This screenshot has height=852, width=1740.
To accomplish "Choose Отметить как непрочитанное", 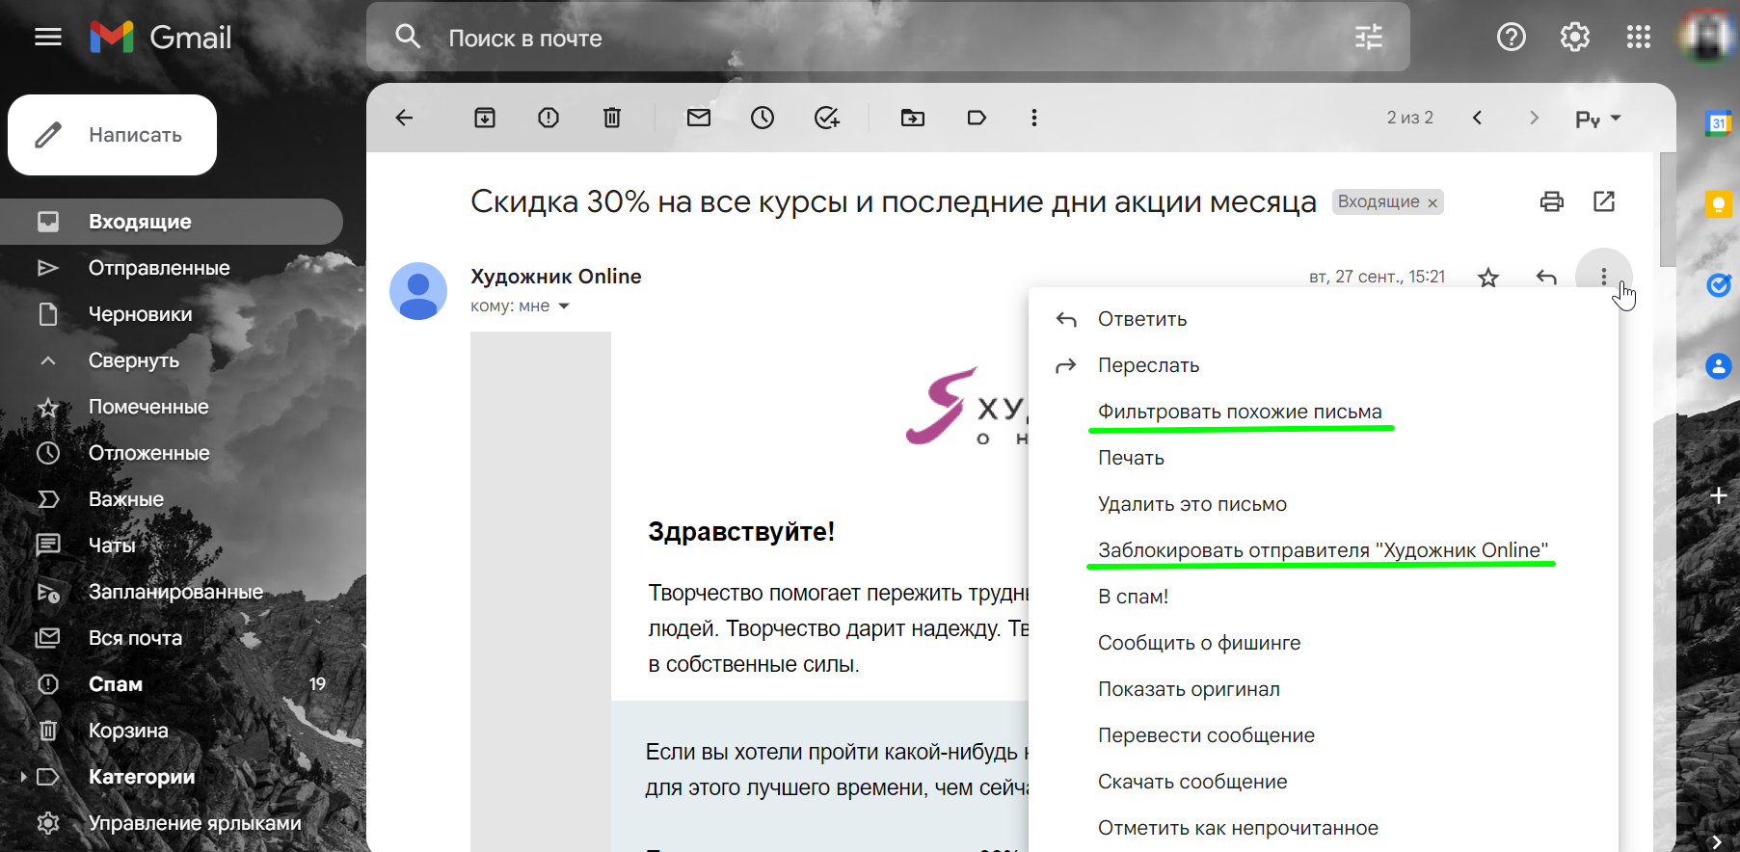I will (1324, 828).
